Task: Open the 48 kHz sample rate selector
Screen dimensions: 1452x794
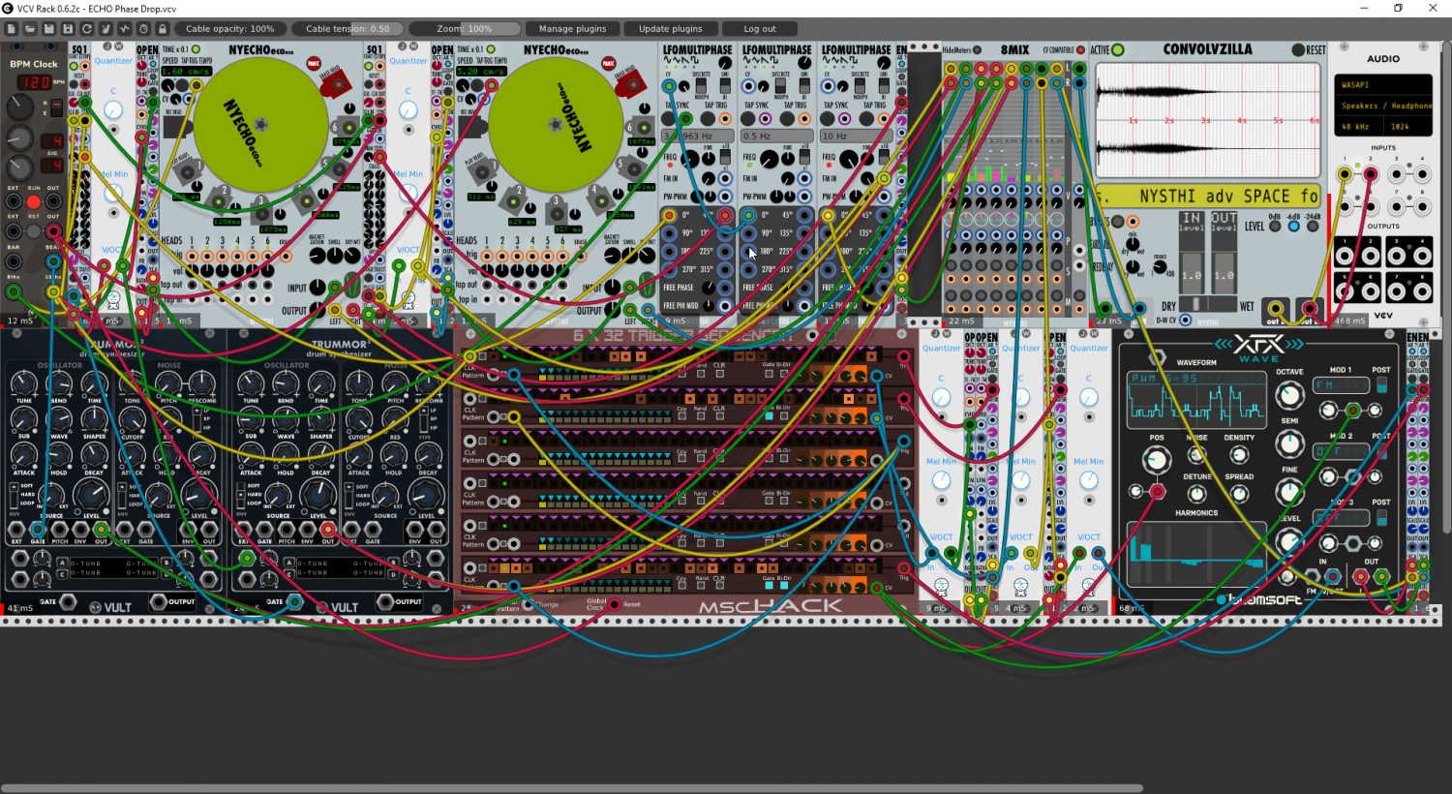Action: pyautogui.click(x=1358, y=127)
